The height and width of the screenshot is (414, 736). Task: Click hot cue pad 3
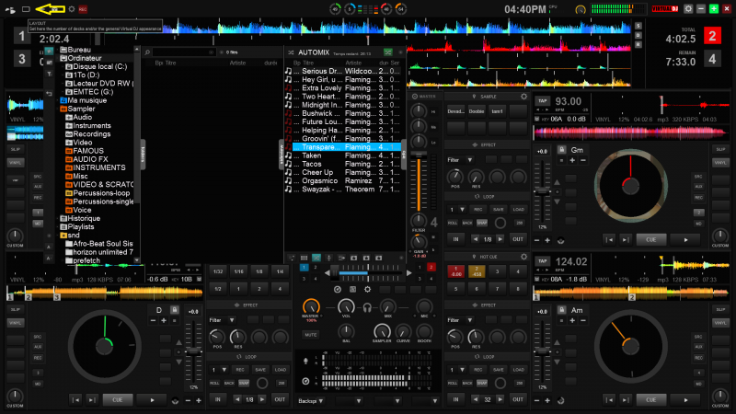click(497, 271)
